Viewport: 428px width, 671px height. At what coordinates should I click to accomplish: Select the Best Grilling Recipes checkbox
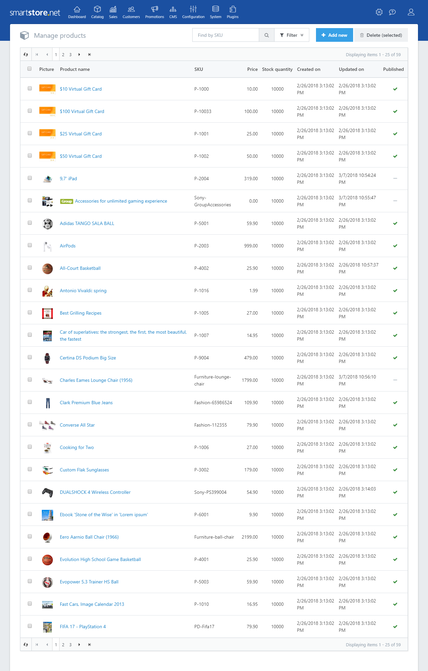coord(30,312)
